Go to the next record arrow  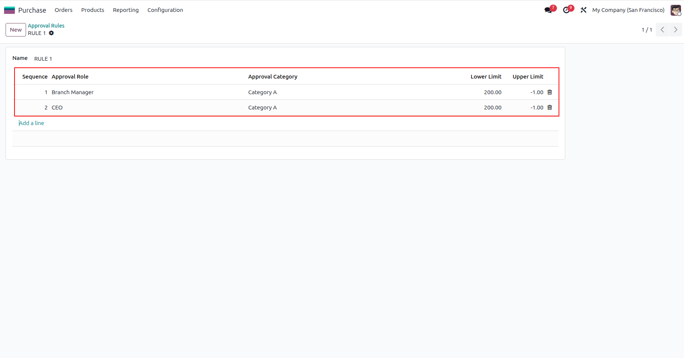pos(675,30)
